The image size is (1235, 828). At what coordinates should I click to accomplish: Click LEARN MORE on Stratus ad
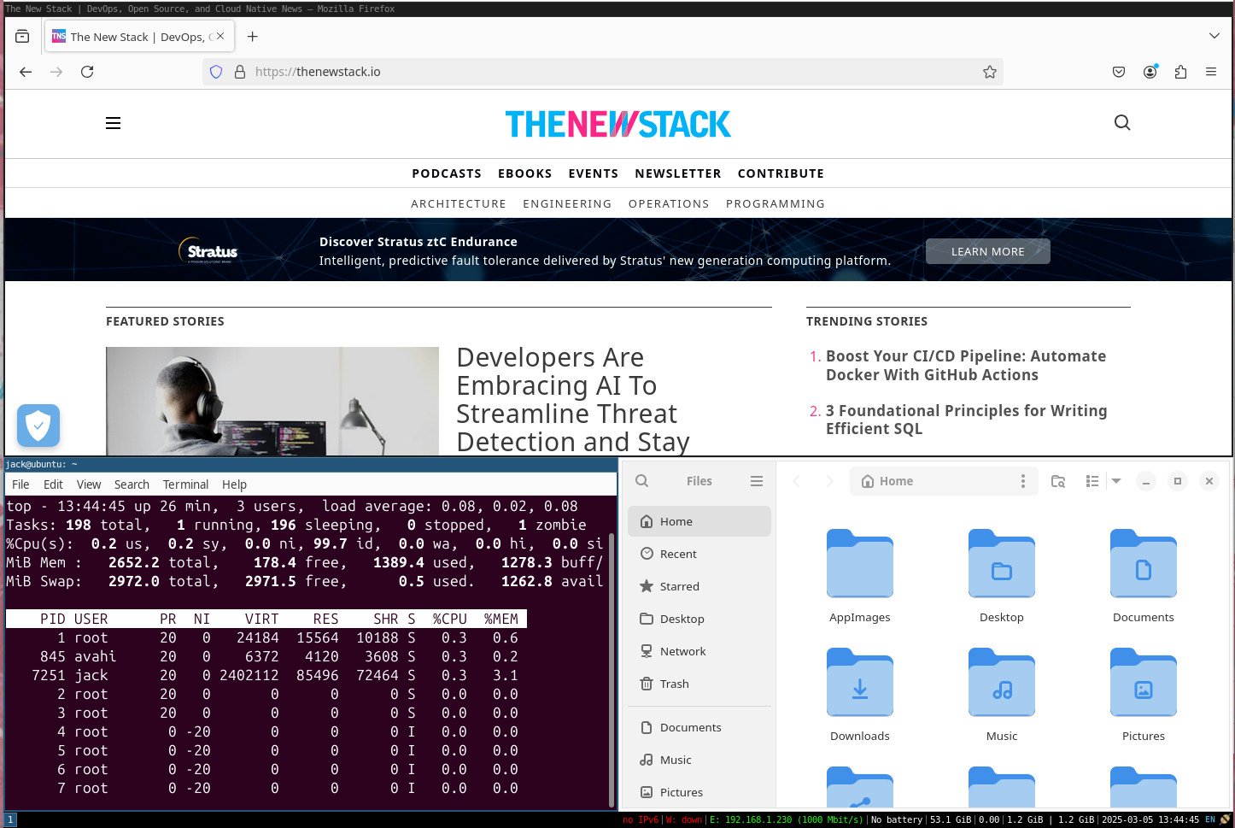click(988, 251)
